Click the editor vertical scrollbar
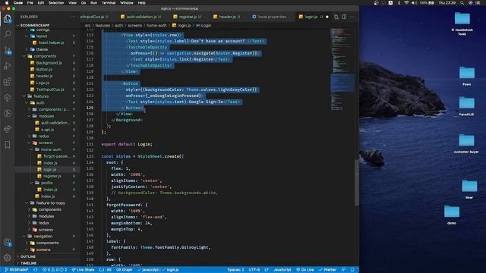 pyautogui.click(x=357, y=183)
